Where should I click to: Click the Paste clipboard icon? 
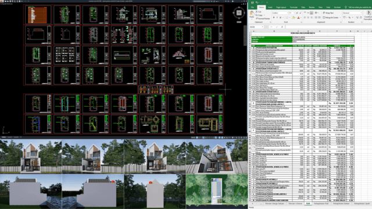point(252,13)
